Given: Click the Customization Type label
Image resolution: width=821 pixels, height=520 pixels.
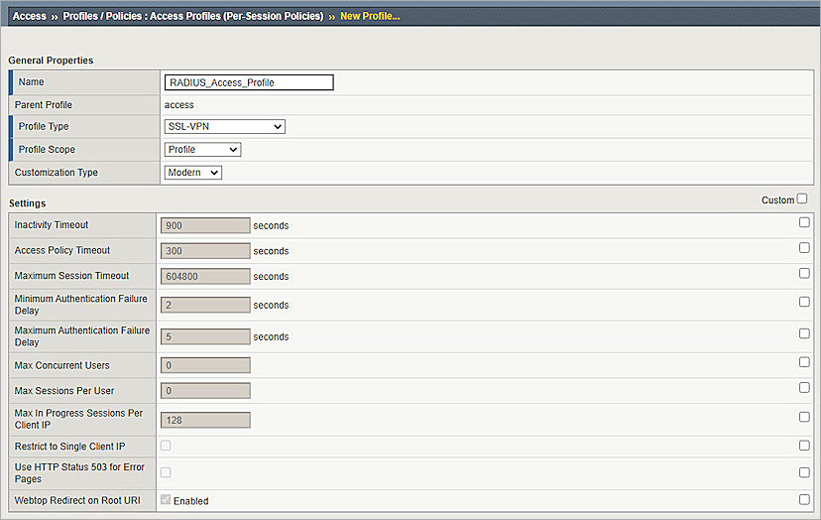Looking at the screenshot, I should (57, 173).
